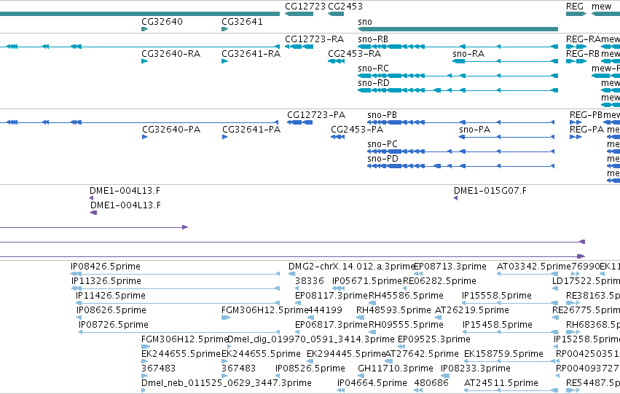Open EST IP08626.5prime
620x394 pixels.
pos(79,318)
